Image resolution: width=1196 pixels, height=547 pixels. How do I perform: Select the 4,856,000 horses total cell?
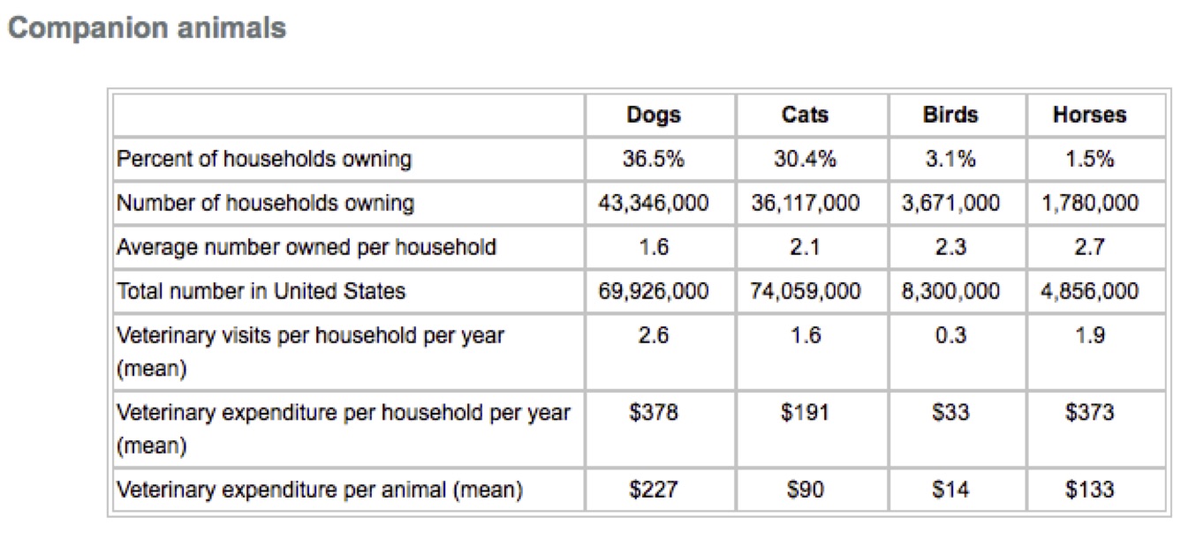coord(1090,291)
